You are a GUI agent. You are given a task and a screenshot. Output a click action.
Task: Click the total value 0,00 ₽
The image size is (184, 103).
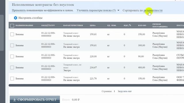[76, 100]
